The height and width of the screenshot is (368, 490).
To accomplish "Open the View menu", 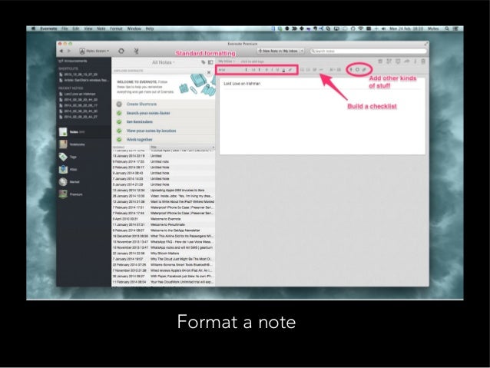I will (88, 28).
